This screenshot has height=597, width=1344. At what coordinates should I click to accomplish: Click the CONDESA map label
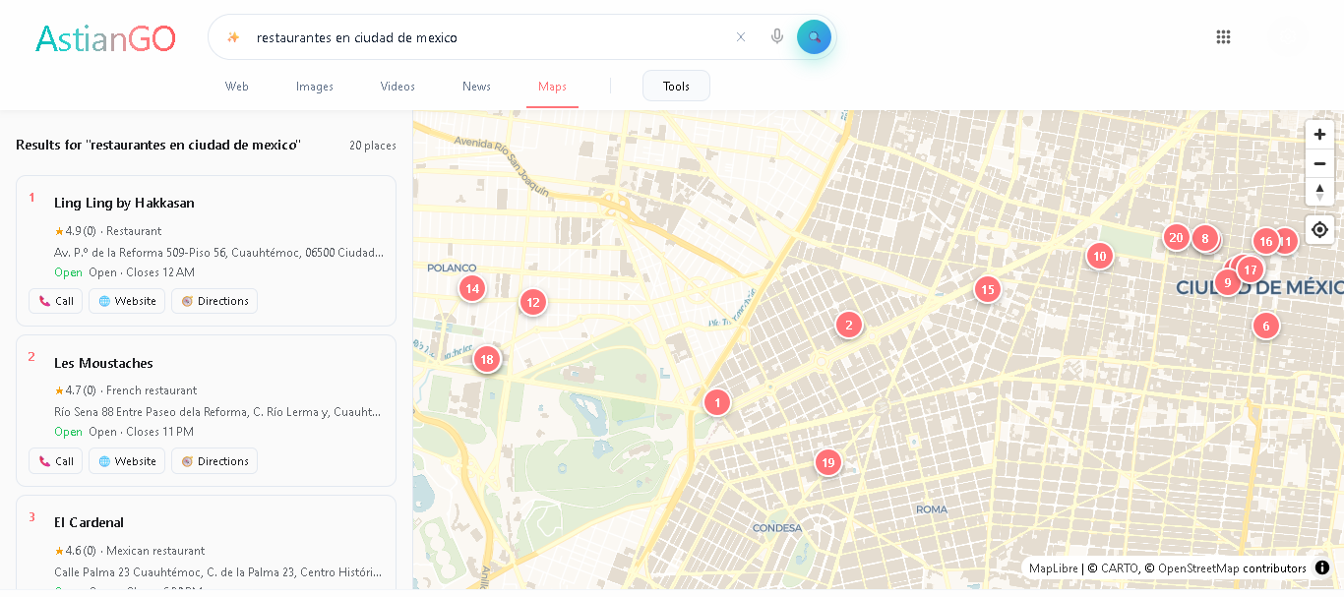(x=777, y=528)
